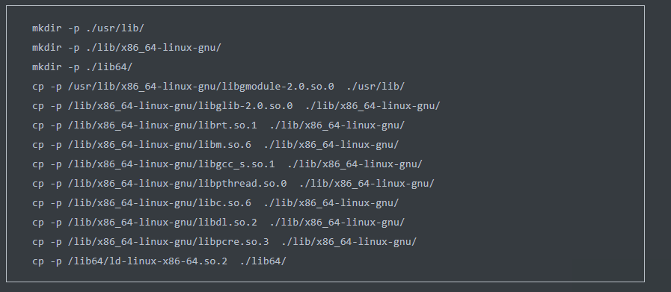Click the './lib64/' destination on last line
Screen dimensions: 671x292
coord(263,261)
